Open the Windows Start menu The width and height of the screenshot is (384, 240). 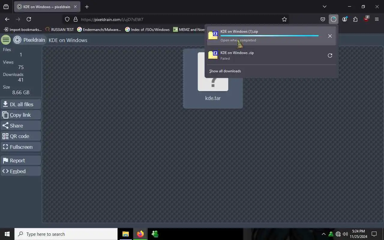pos(7,234)
